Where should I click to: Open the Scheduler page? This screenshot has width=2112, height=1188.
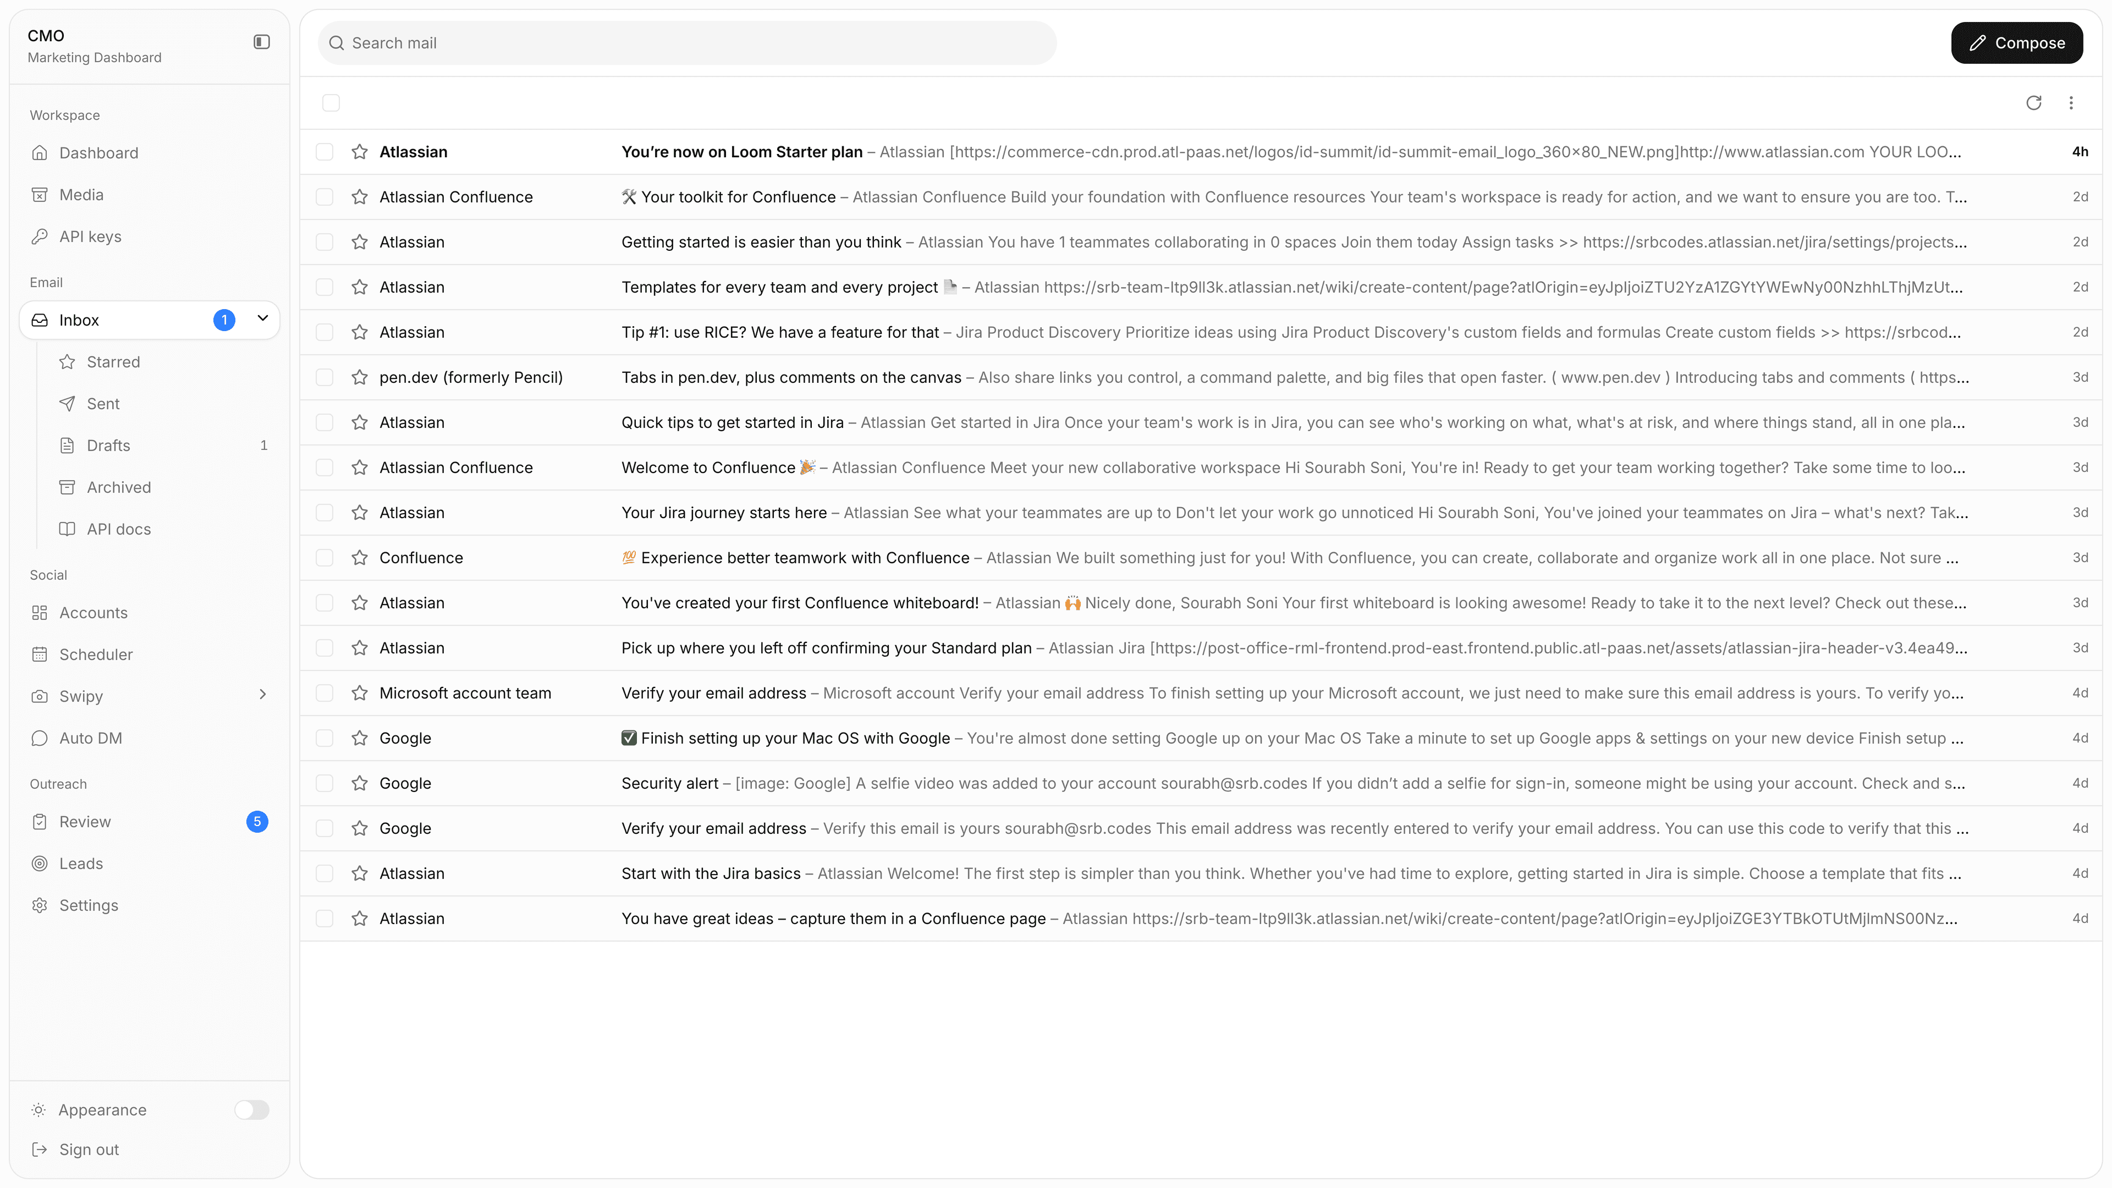(x=149, y=654)
